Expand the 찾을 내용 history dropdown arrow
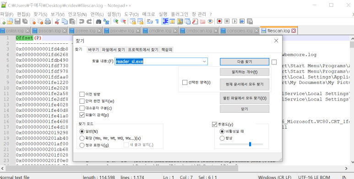Screen dimensions: 354x179 (x=204, y=62)
